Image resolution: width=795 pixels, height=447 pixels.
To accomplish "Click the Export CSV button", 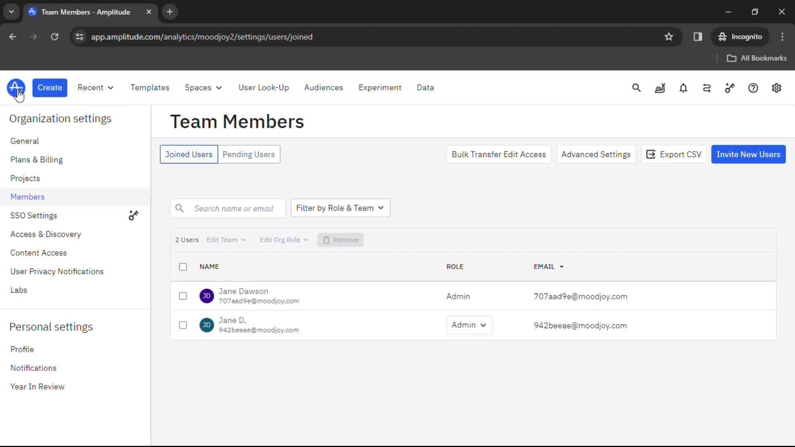I will 675,154.
